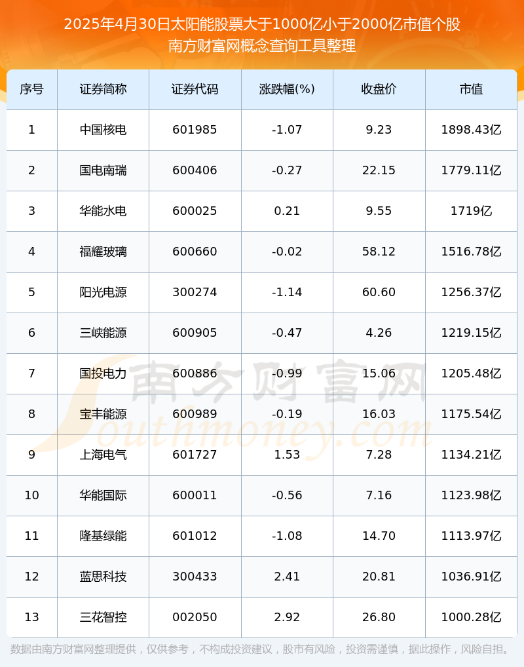Click closing price 26.80
Screen dimensions: 524x667
(x=379, y=617)
